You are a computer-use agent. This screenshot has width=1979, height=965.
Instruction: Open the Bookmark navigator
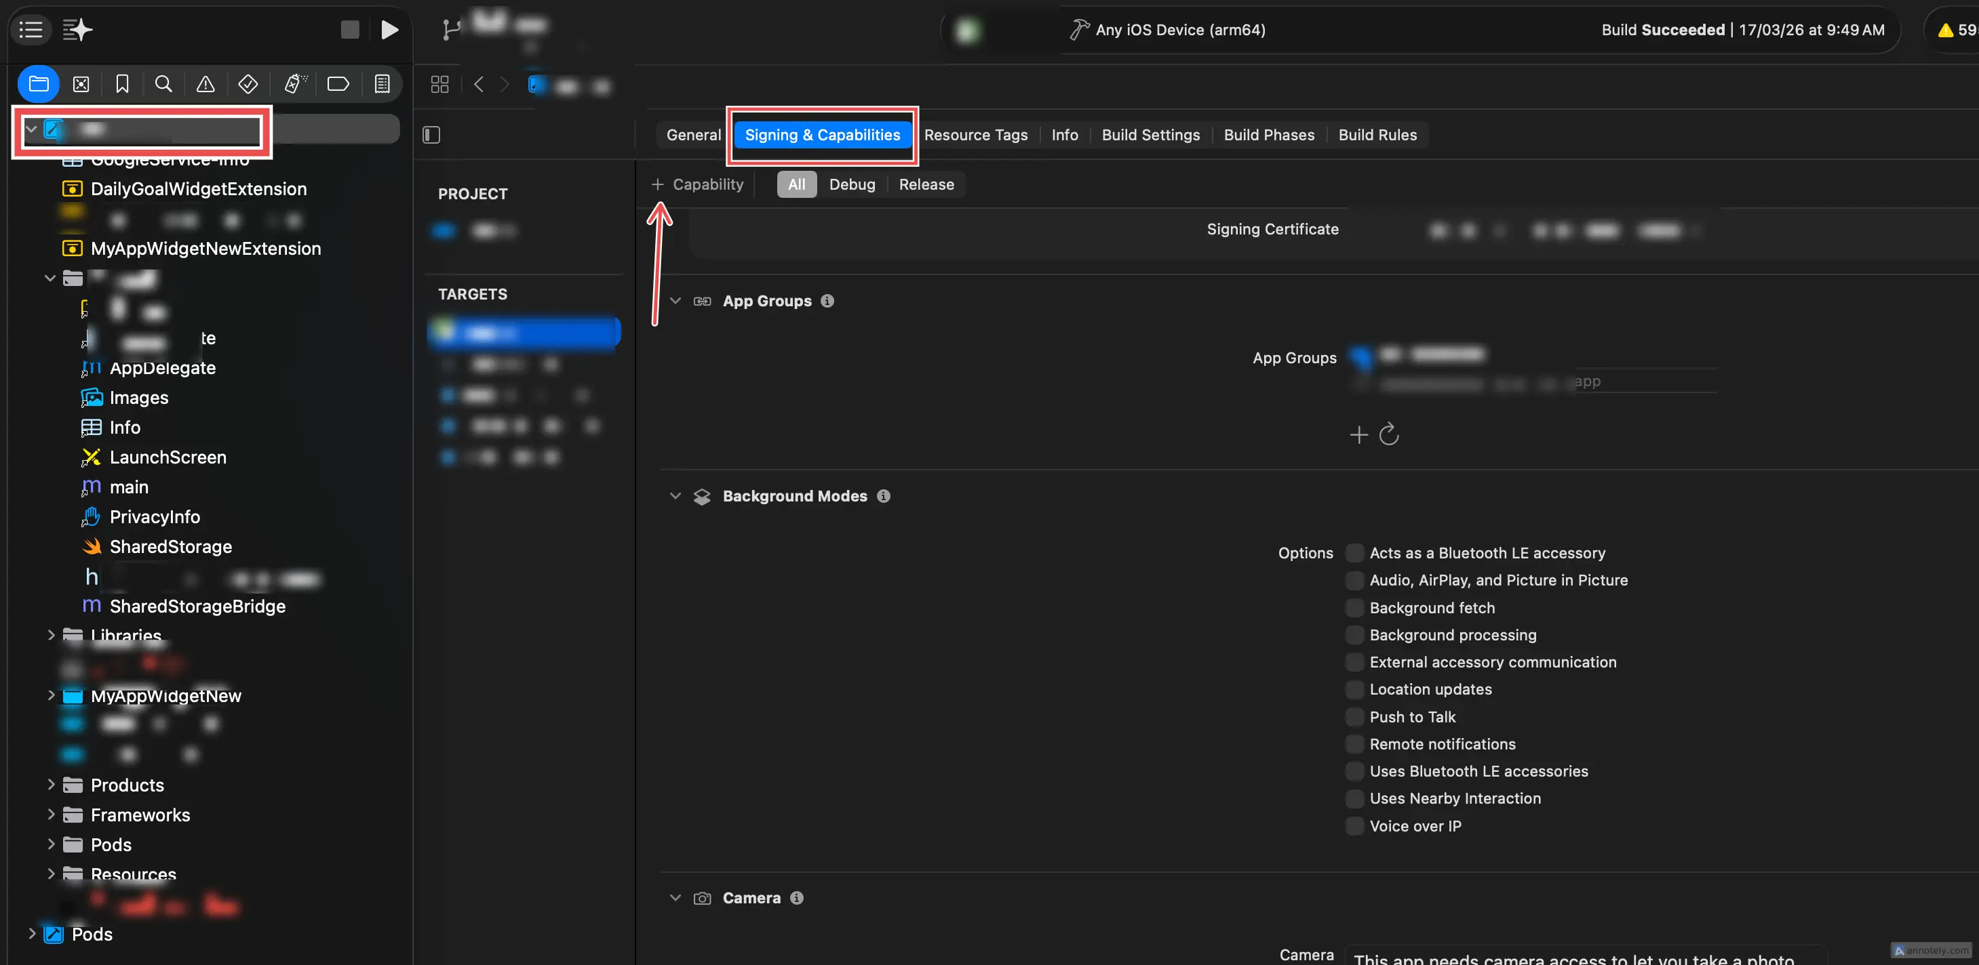click(122, 83)
